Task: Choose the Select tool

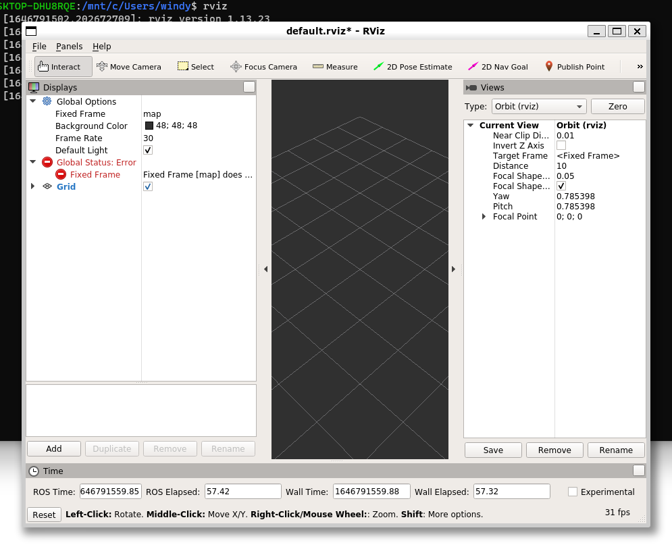Action: click(196, 67)
